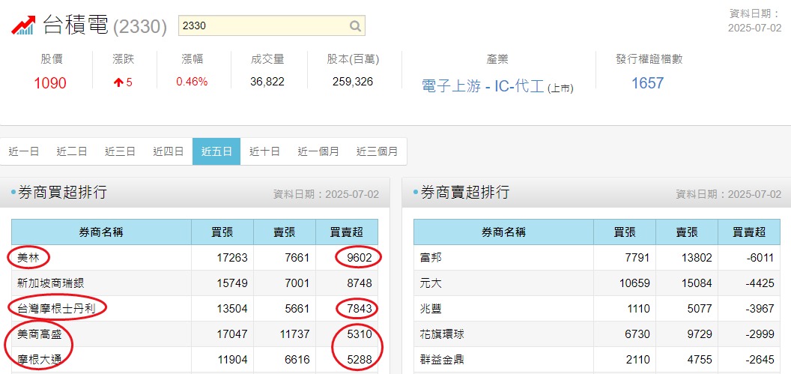Select the 近三日 tab
This screenshot has height=374, width=791.
120,151
